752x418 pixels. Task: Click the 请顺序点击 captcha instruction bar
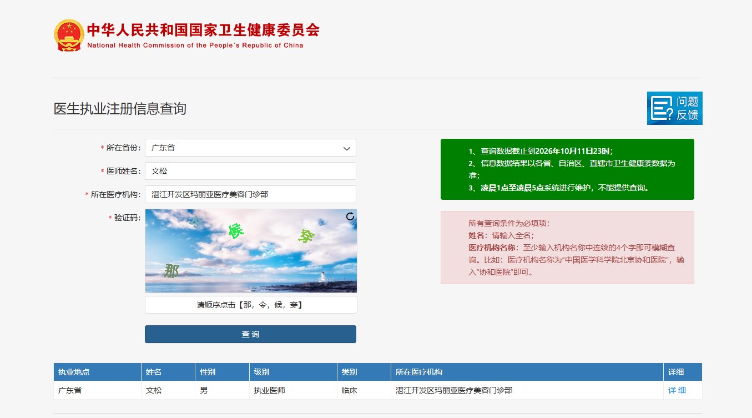point(250,305)
